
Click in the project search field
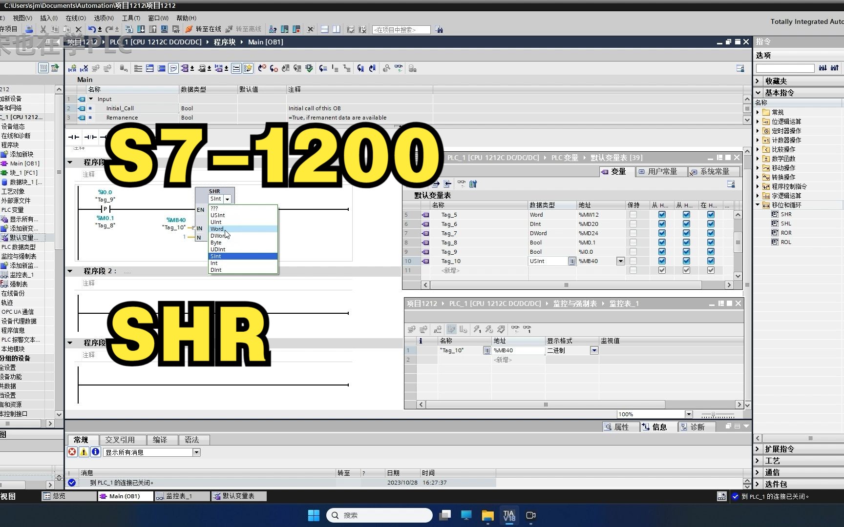[x=401, y=30]
